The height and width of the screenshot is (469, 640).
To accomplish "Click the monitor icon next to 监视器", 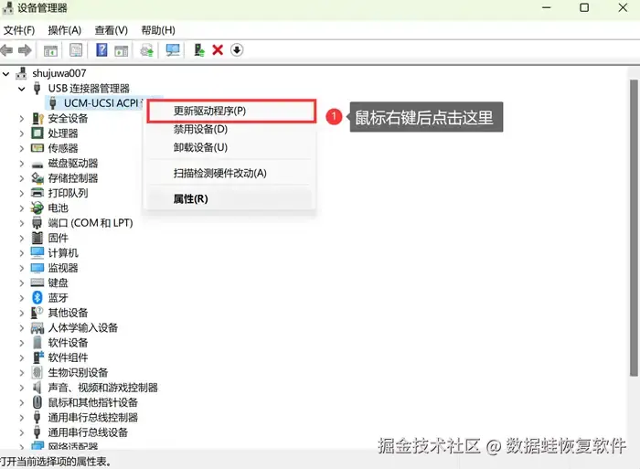I will 37,267.
